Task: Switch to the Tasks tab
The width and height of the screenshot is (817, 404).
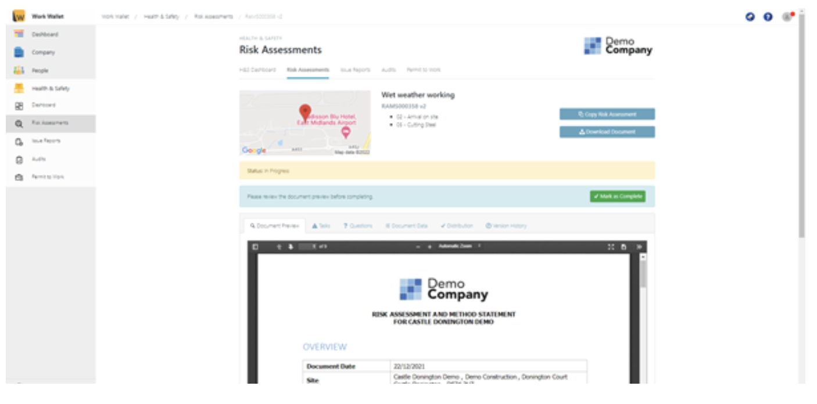Action: 321,226
